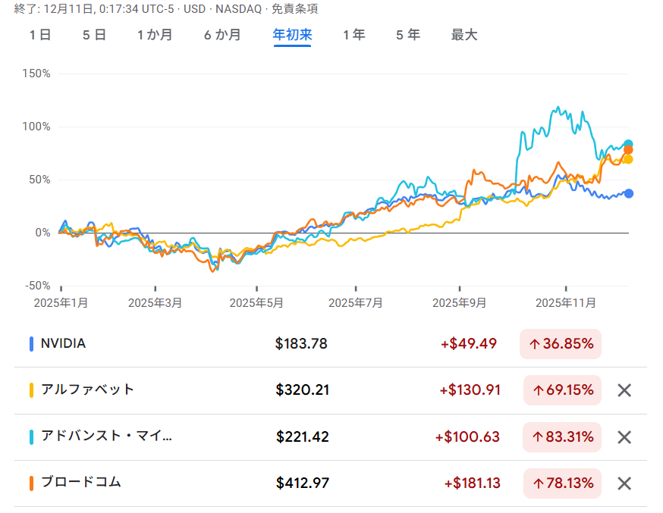Click the 2025年7月 axis label
Screen dimensions: 663x513
(x=356, y=303)
